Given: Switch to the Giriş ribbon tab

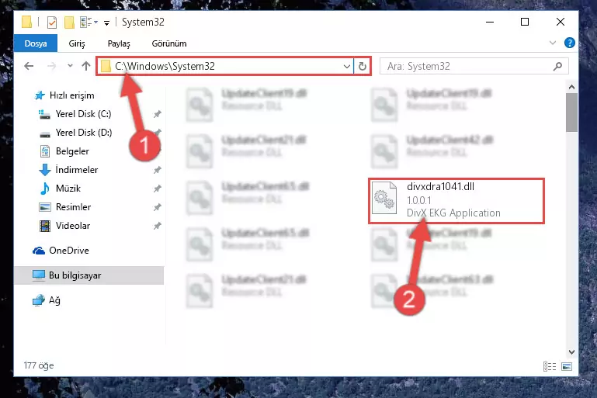Looking at the screenshot, I should [x=77, y=43].
